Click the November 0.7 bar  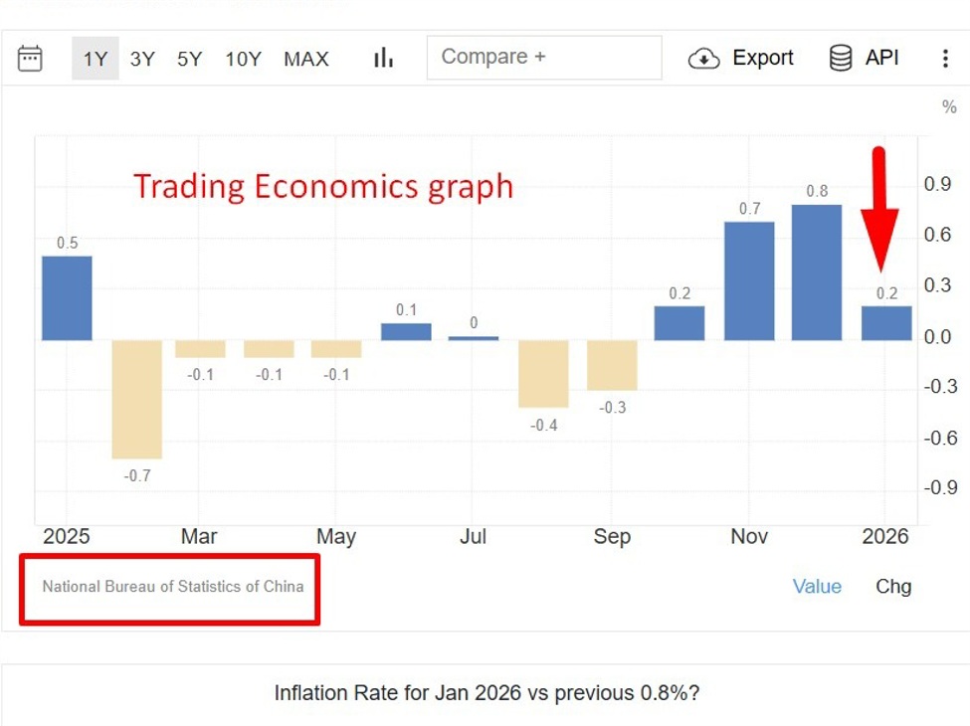[x=749, y=280]
